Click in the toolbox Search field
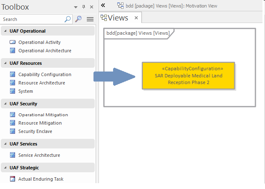The height and width of the screenshot is (189, 265). (33, 19)
